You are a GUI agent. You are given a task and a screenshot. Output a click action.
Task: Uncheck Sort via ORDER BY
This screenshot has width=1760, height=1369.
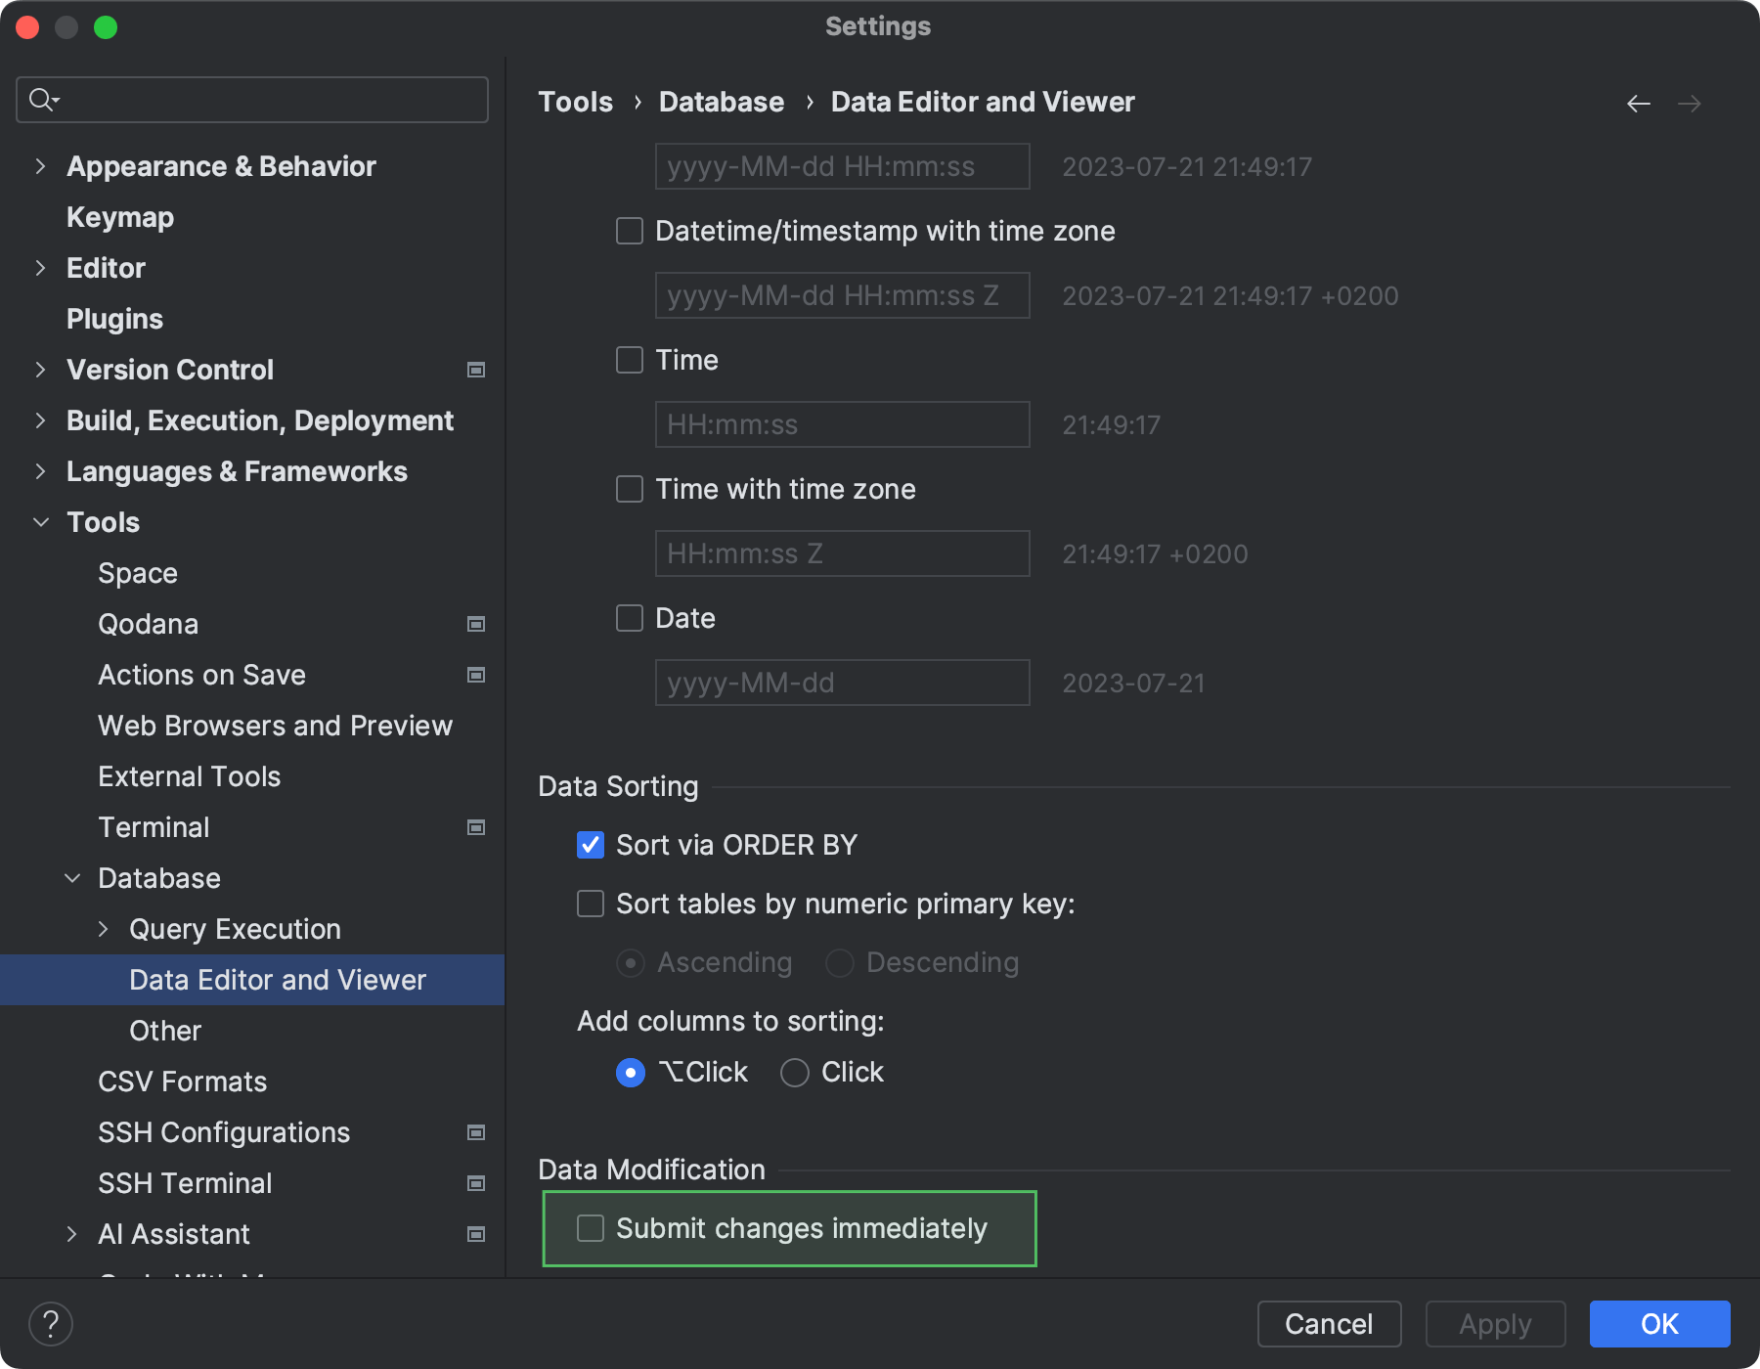[x=590, y=845]
